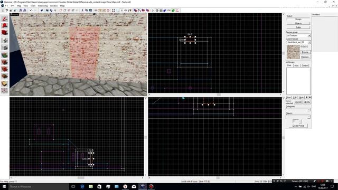Image resolution: width=338 pixels, height=190 pixels.
Task: Select the Entity tool
Action: coord(5,40)
